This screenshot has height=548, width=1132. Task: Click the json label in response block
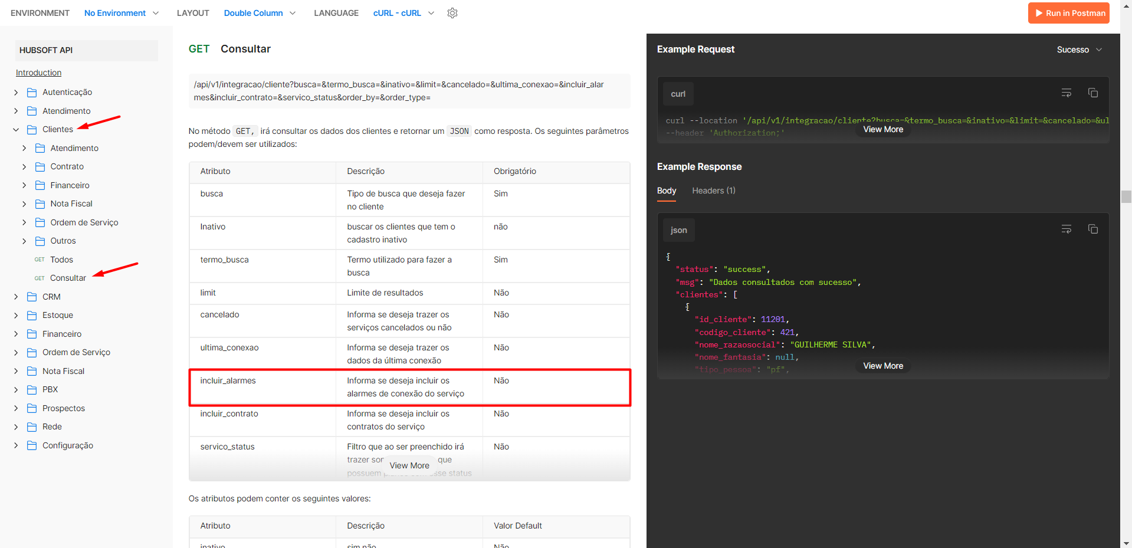pyautogui.click(x=679, y=230)
